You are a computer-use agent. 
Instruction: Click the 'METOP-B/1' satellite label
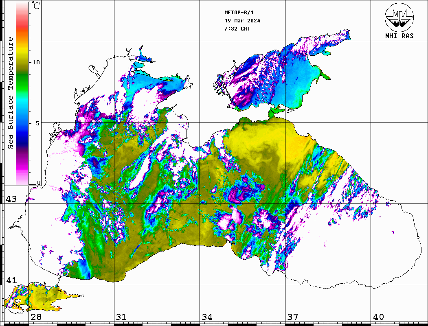pyautogui.click(x=239, y=13)
